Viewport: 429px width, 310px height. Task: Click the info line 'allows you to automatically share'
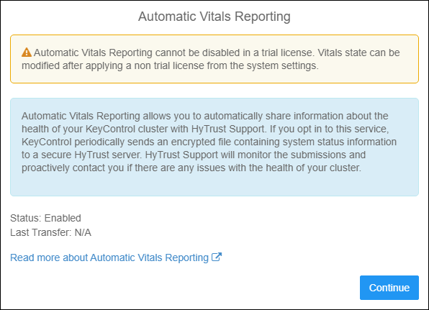pos(205,116)
